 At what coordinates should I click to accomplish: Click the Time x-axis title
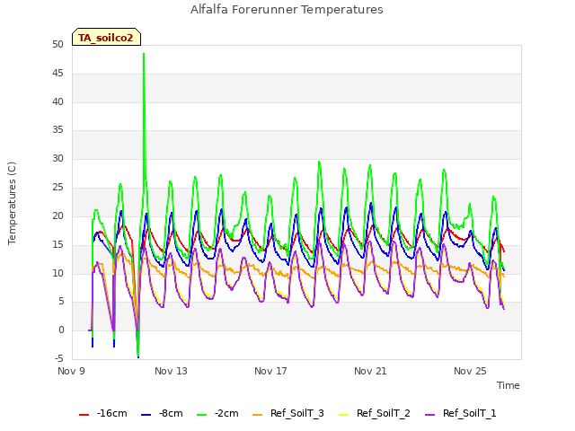[508, 385]
